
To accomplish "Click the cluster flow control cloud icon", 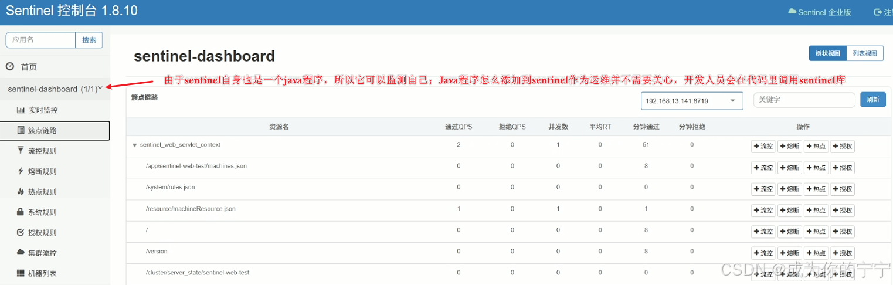I will [21, 253].
